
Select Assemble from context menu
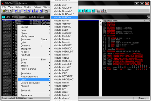tap(34, 39)
